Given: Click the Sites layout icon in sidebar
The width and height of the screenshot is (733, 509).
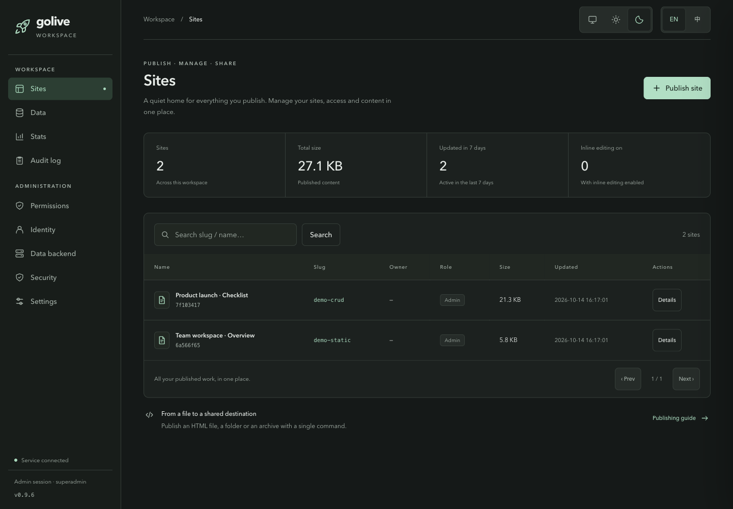Looking at the screenshot, I should tap(20, 89).
